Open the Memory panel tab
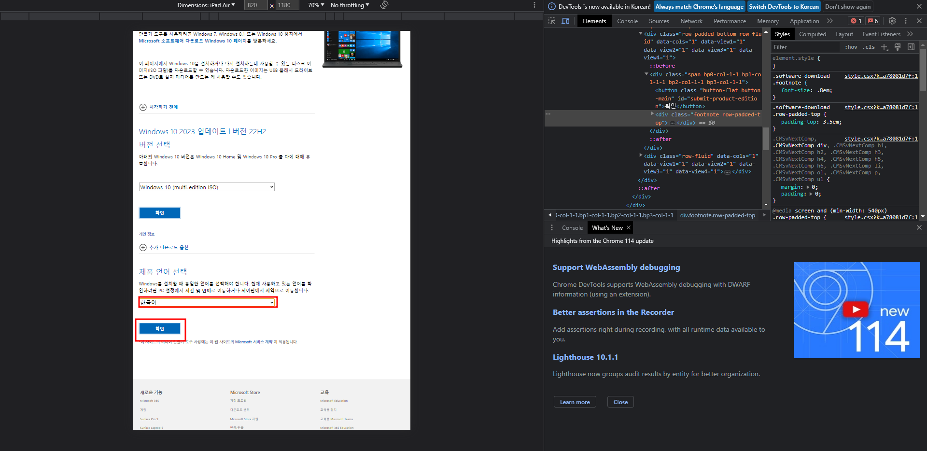927x451 pixels. point(768,21)
